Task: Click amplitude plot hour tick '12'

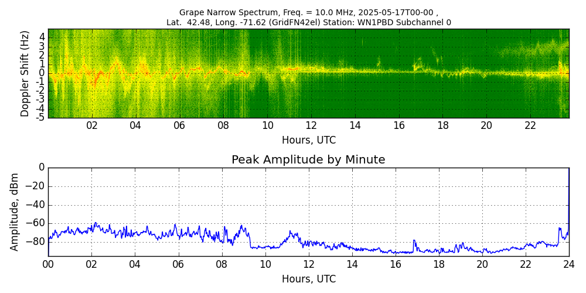Action: pyautogui.click(x=309, y=265)
